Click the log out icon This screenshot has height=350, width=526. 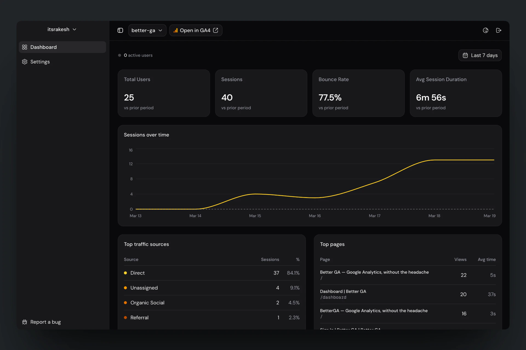click(x=499, y=30)
